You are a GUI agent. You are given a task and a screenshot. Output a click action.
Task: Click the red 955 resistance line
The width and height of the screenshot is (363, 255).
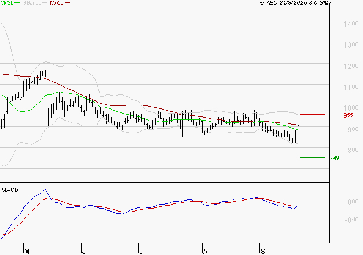pyautogui.click(x=313, y=115)
